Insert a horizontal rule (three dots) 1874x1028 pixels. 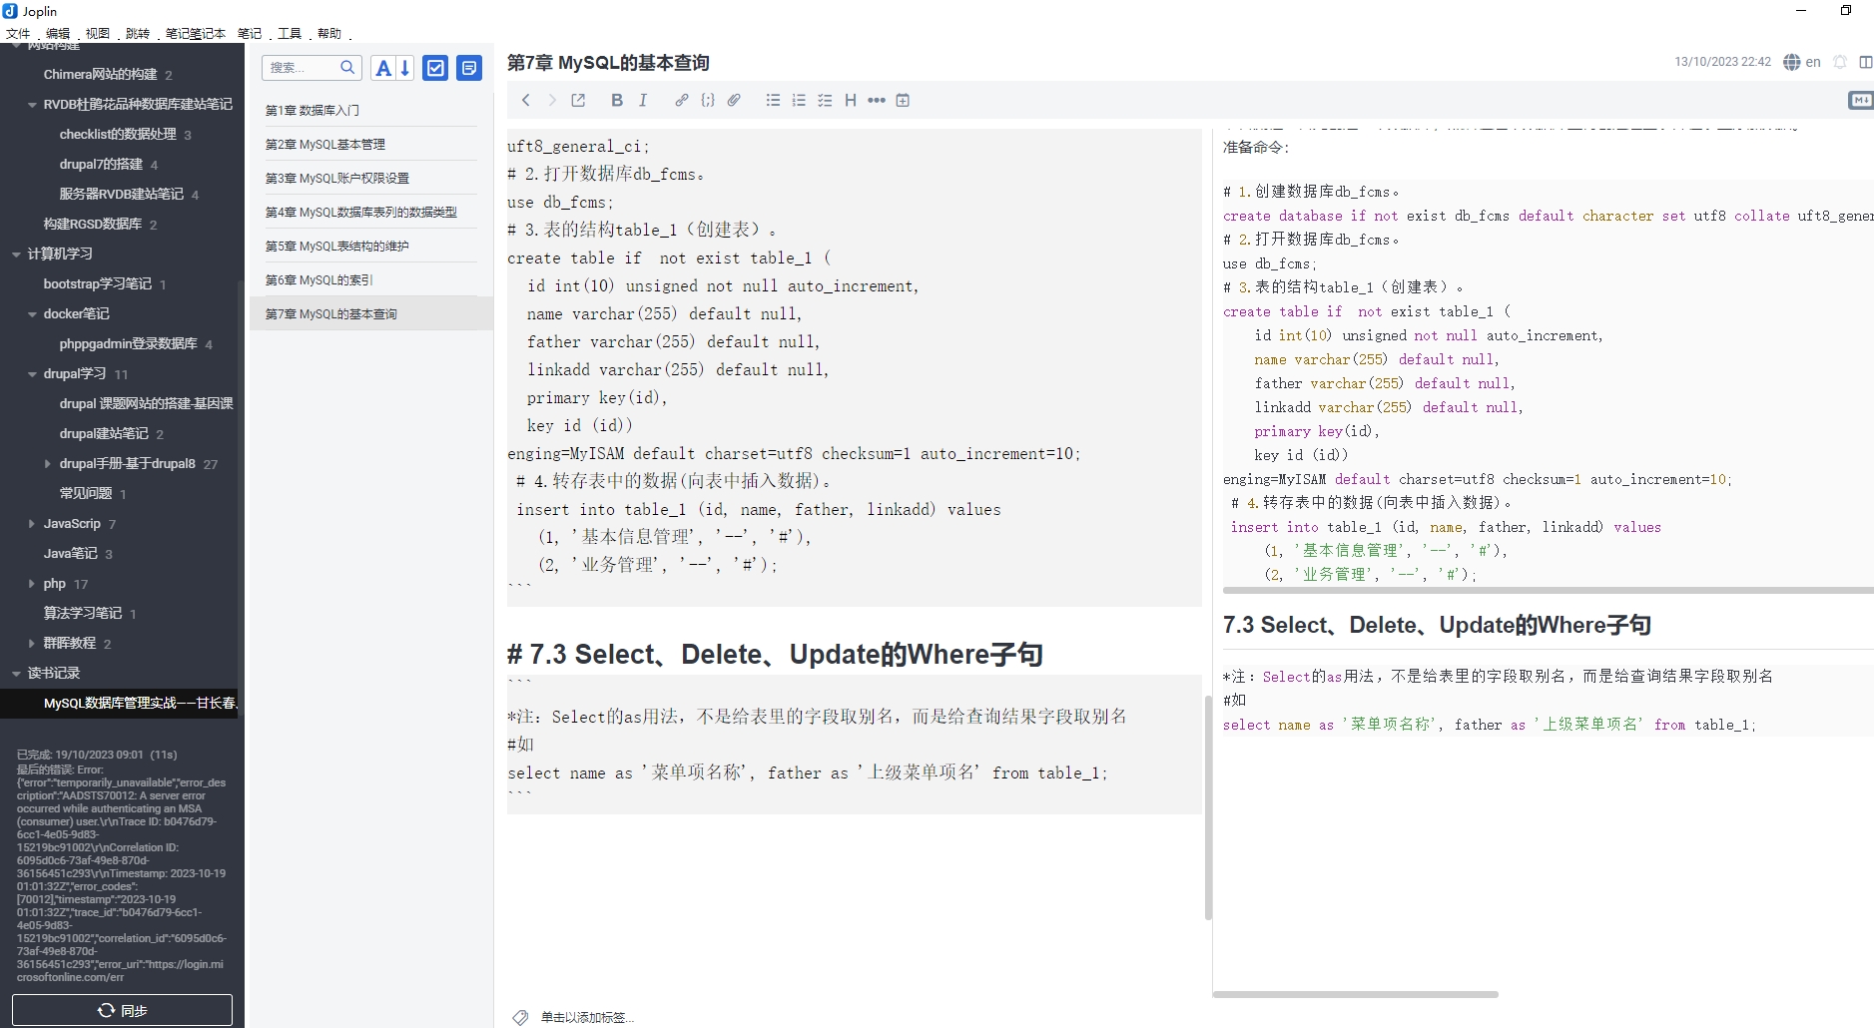[877, 100]
